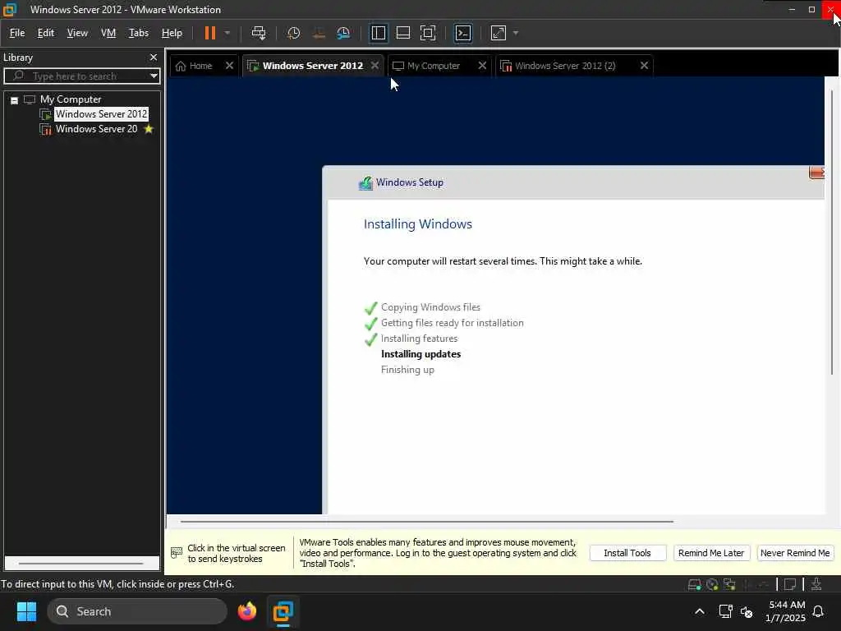Viewport: 841px width, 631px height.
Task: Close the Home tab
Action: pyautogui.click(x=230, y=66)
